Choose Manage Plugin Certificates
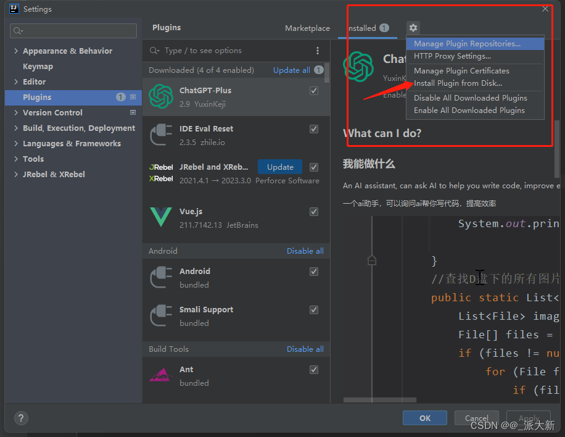The image size is (565, 437). coord(475,71)
